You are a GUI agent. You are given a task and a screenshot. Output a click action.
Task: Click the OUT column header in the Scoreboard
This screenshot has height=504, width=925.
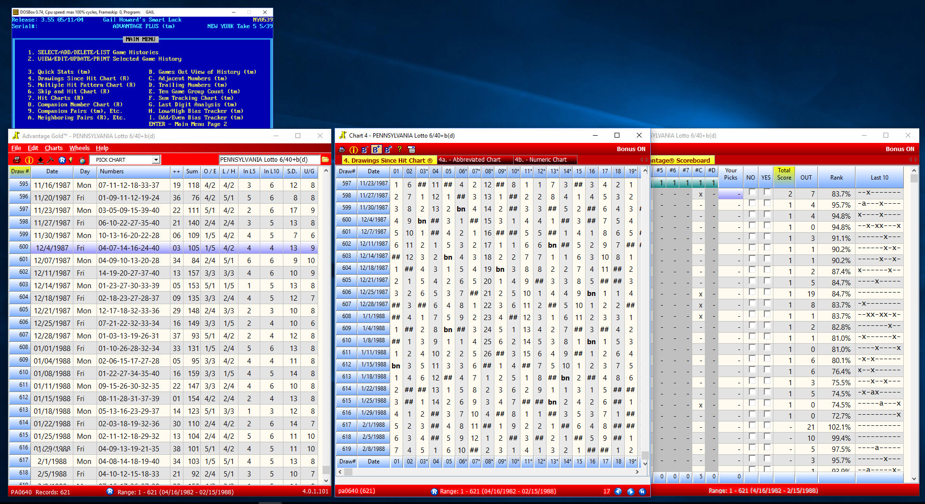pos(806,178)
